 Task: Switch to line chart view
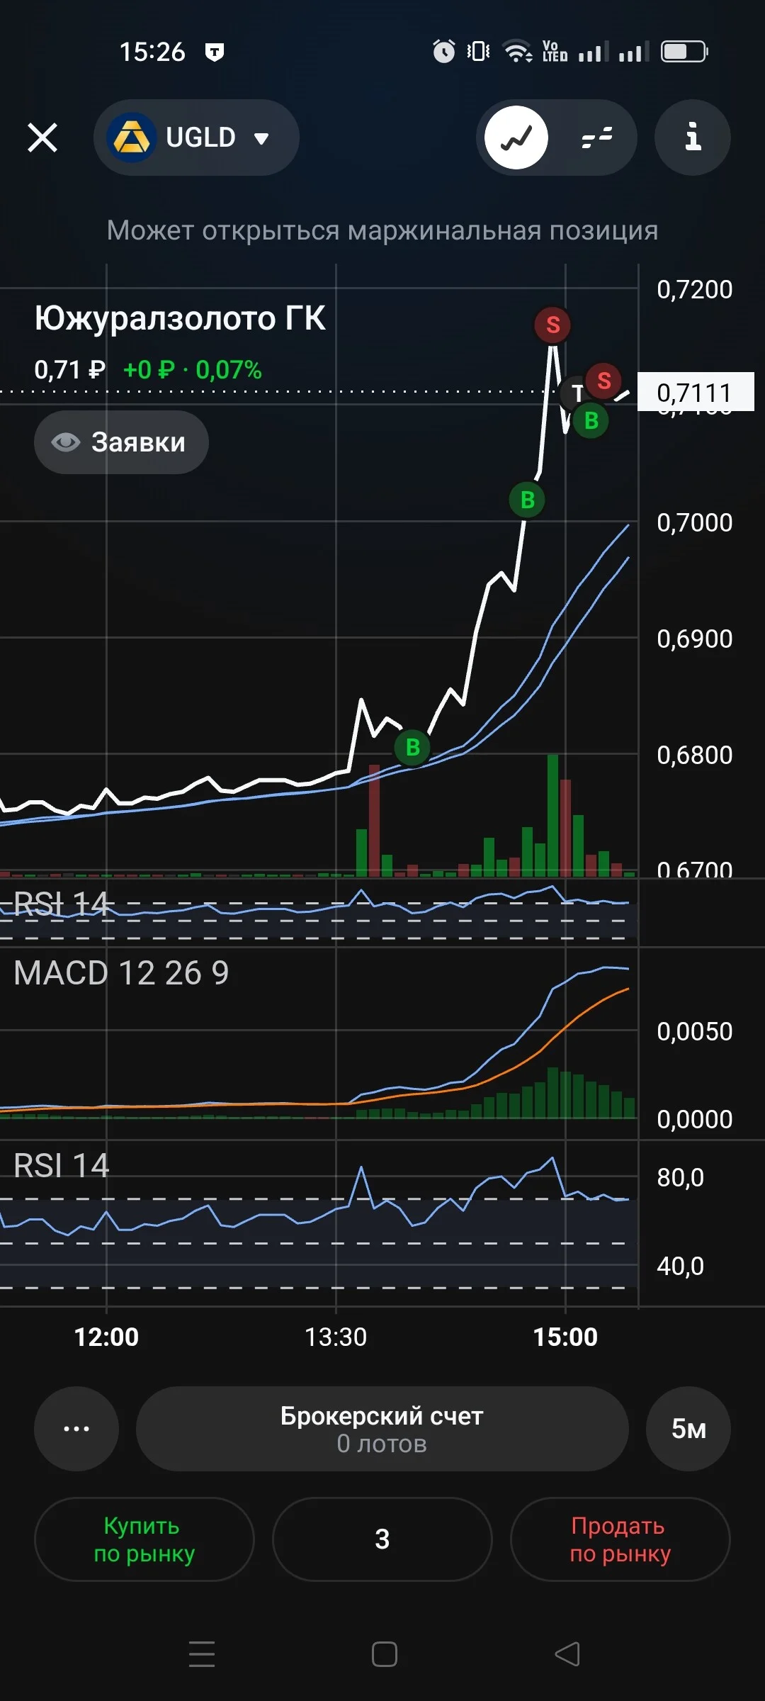pos(516,137)
